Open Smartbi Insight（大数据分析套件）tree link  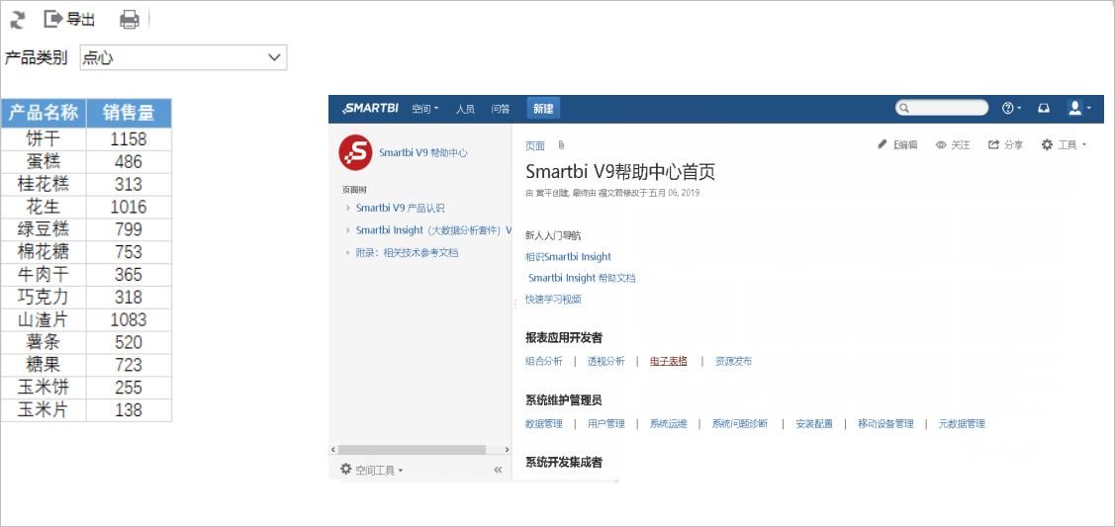[433, 230]
